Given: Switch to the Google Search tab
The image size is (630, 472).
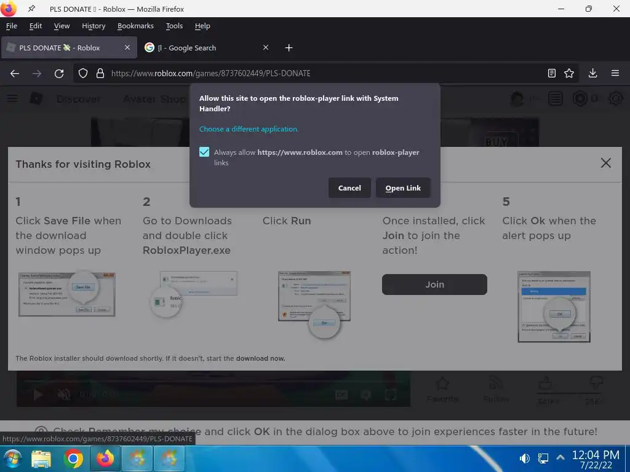Looking at the screenshot, I should pos(207,48).
